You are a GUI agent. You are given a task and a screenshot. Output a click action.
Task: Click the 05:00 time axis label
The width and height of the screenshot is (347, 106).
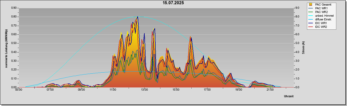click(19, 90)
